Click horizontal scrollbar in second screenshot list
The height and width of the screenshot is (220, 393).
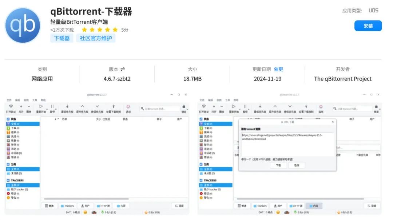point(300,199)
